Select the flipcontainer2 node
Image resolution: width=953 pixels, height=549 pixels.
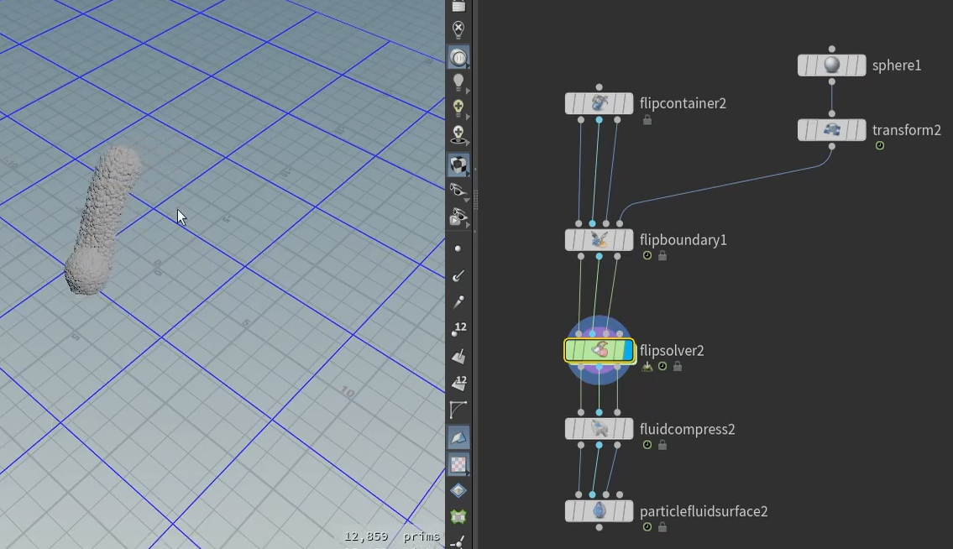599,103
